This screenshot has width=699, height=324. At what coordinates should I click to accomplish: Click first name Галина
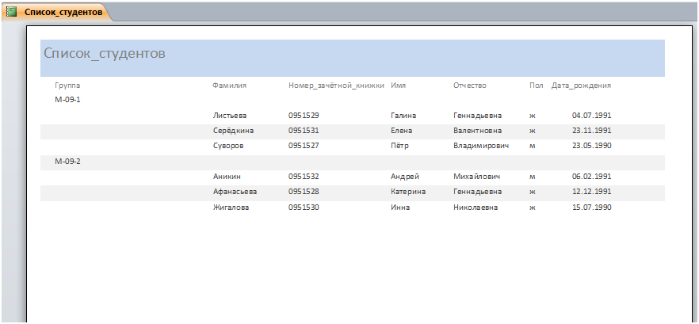tap(403, 116)
